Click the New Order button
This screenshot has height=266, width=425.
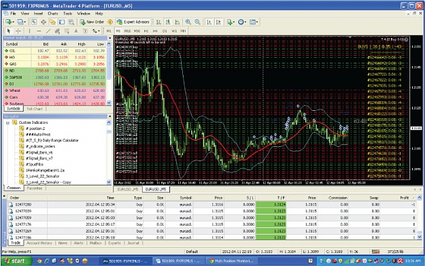pyautogui.click(x=92, y=22)
